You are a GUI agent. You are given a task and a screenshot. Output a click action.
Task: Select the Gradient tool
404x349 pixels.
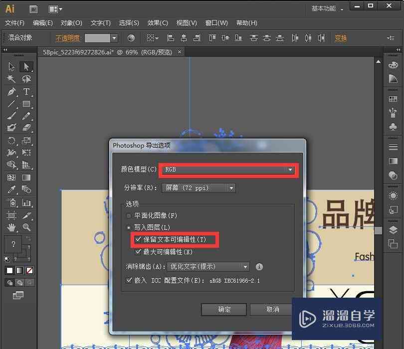point(26,177)
